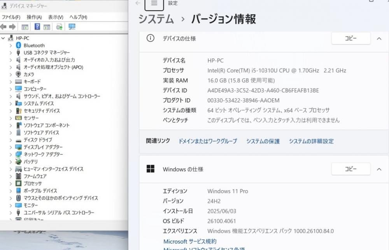The width and height of the screenshot is (389, 250).
Task: Click the OS build value 26100.4061
Action: coord(222,221)
